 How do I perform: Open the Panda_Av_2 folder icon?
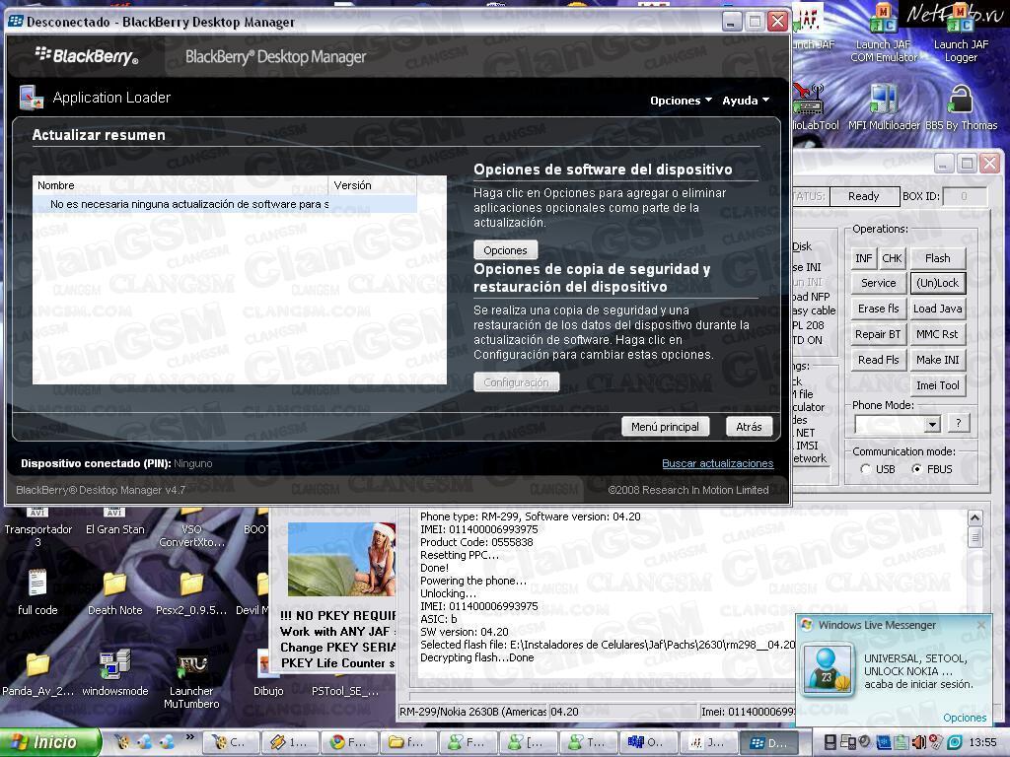click(x=37, y=673)
